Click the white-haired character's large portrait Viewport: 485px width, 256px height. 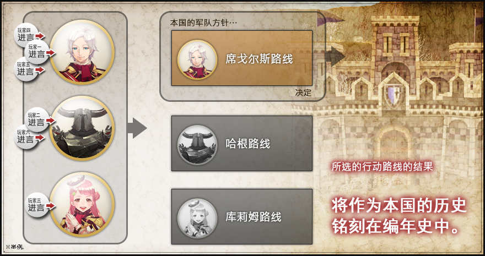(x=82, y=52)
